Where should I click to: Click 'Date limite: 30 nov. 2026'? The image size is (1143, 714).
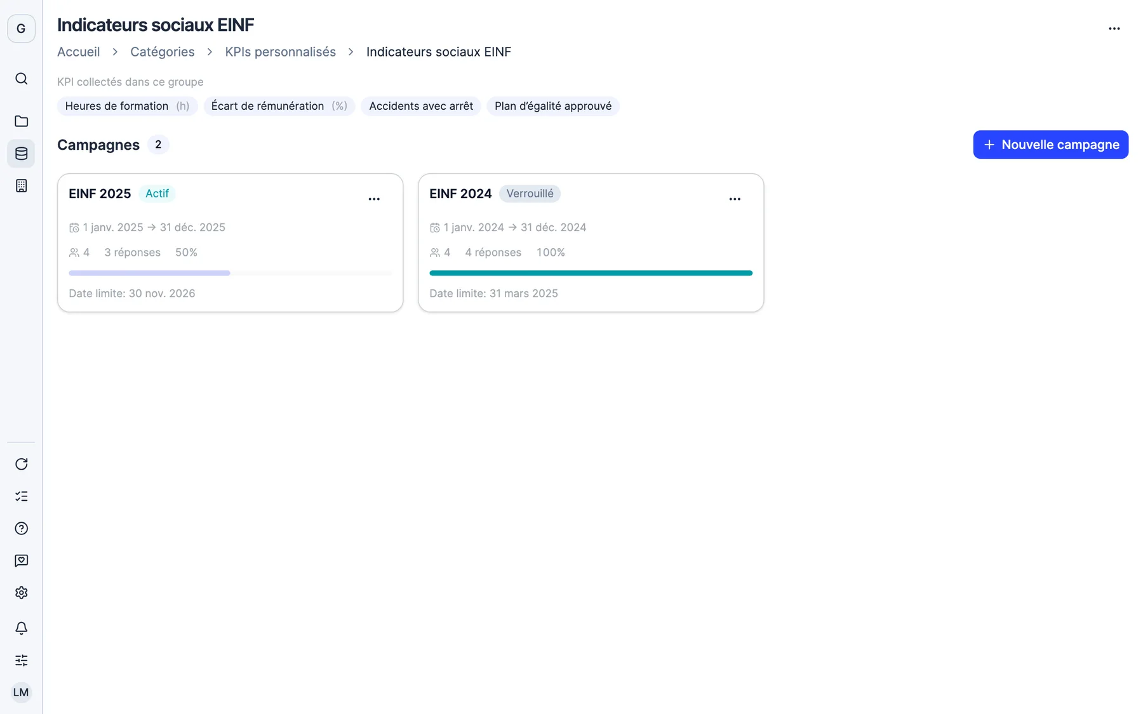tap(132, 293)
